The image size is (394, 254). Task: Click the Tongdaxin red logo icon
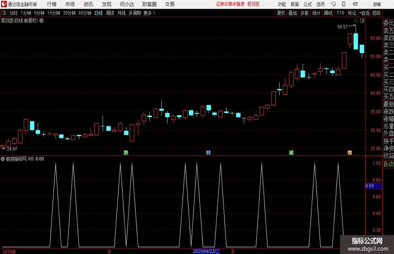tap(4, 4)
